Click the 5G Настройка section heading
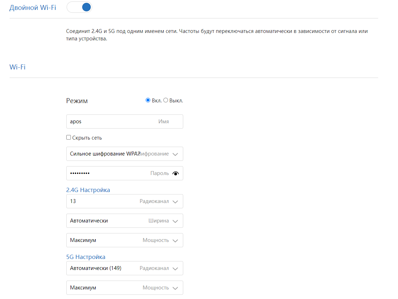Screen dimensions: 398x299 pos(86,257)
